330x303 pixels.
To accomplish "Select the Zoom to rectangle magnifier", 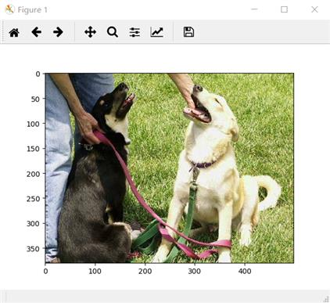I will pos(113,32).
